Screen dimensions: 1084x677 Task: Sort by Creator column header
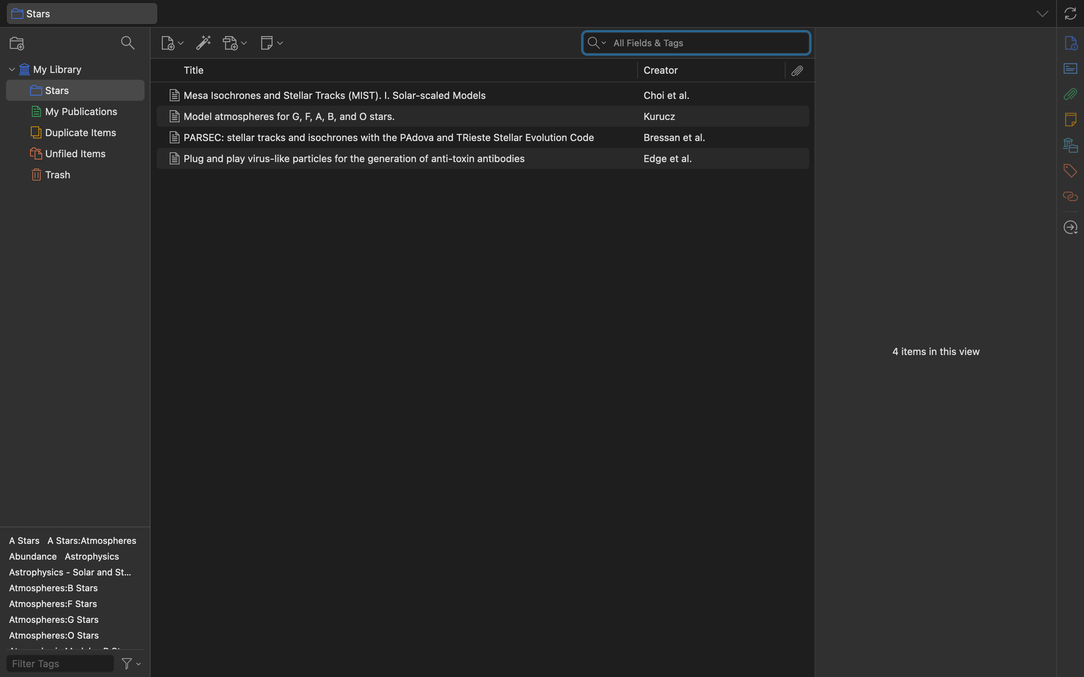point(711,70)
